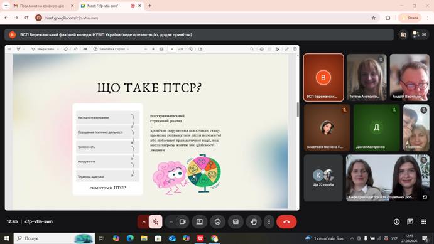The image size is (434, 244).
Task: Rotate the page in PDF toolbar
Action: click(x=191, y=49)
